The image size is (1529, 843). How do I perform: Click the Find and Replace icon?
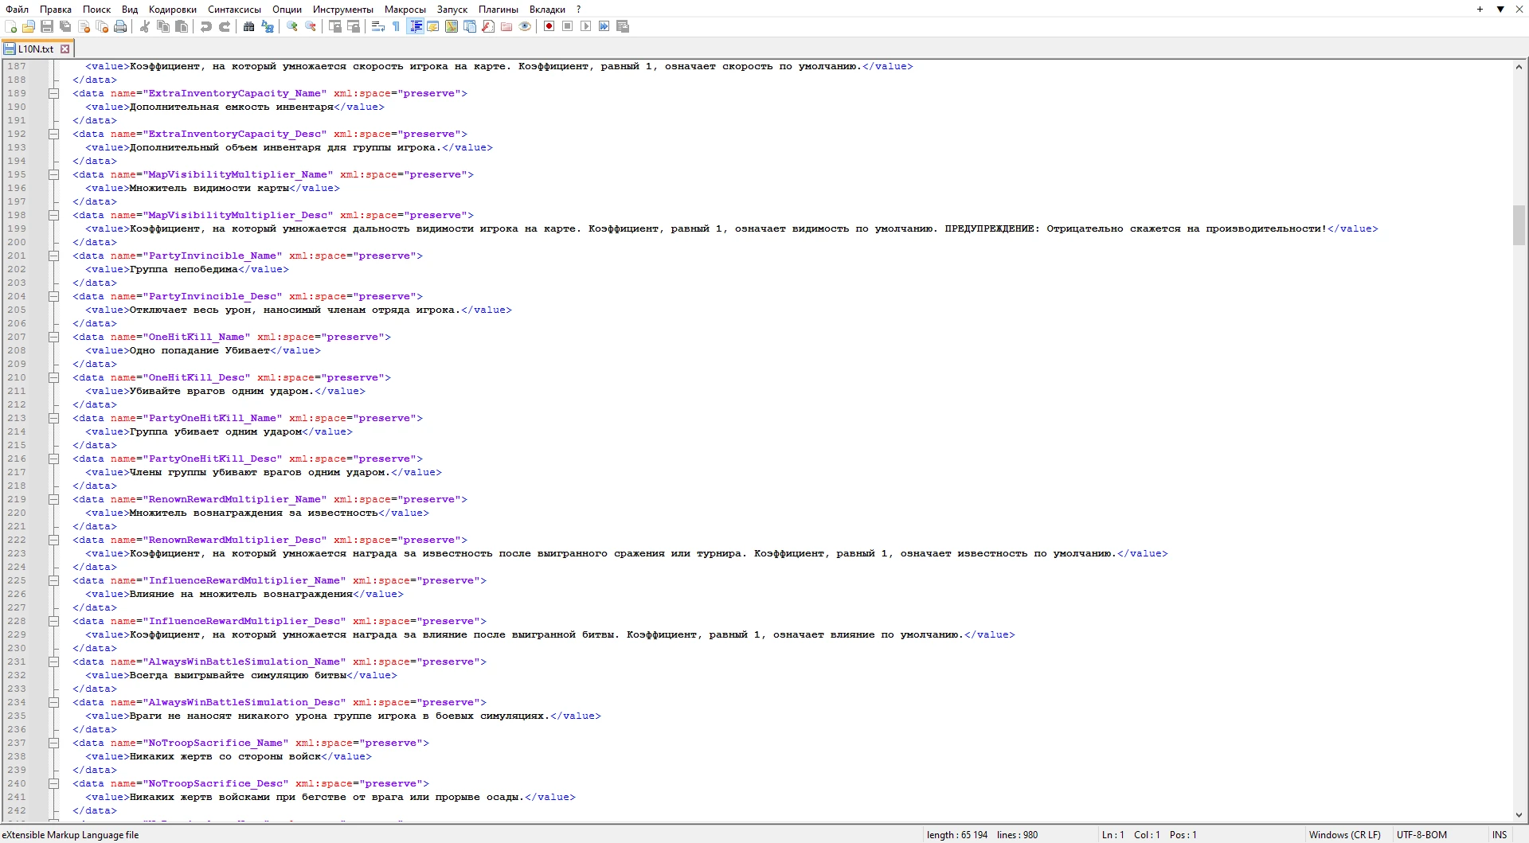tap(268, 27)
